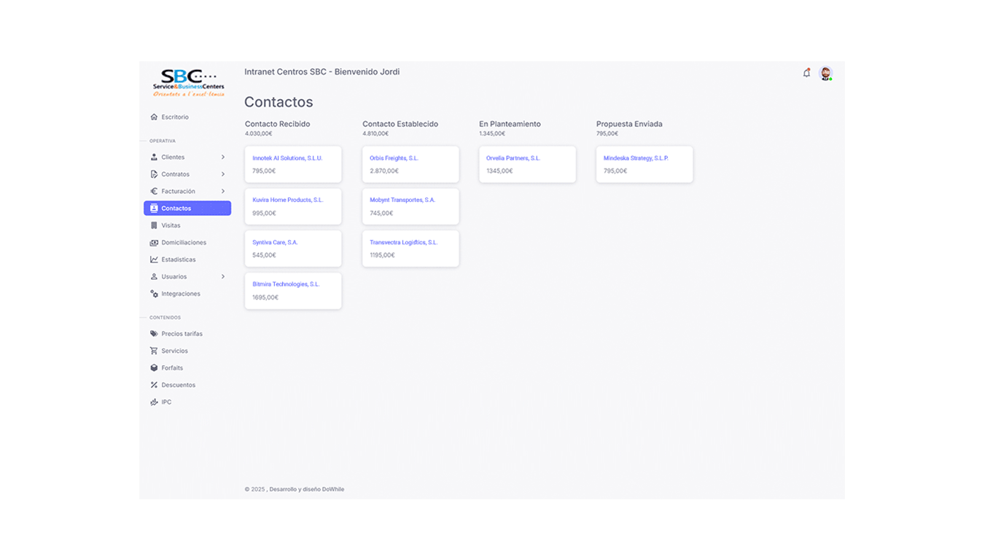Go to Escritorio from the sidebar

pos(173,117)
